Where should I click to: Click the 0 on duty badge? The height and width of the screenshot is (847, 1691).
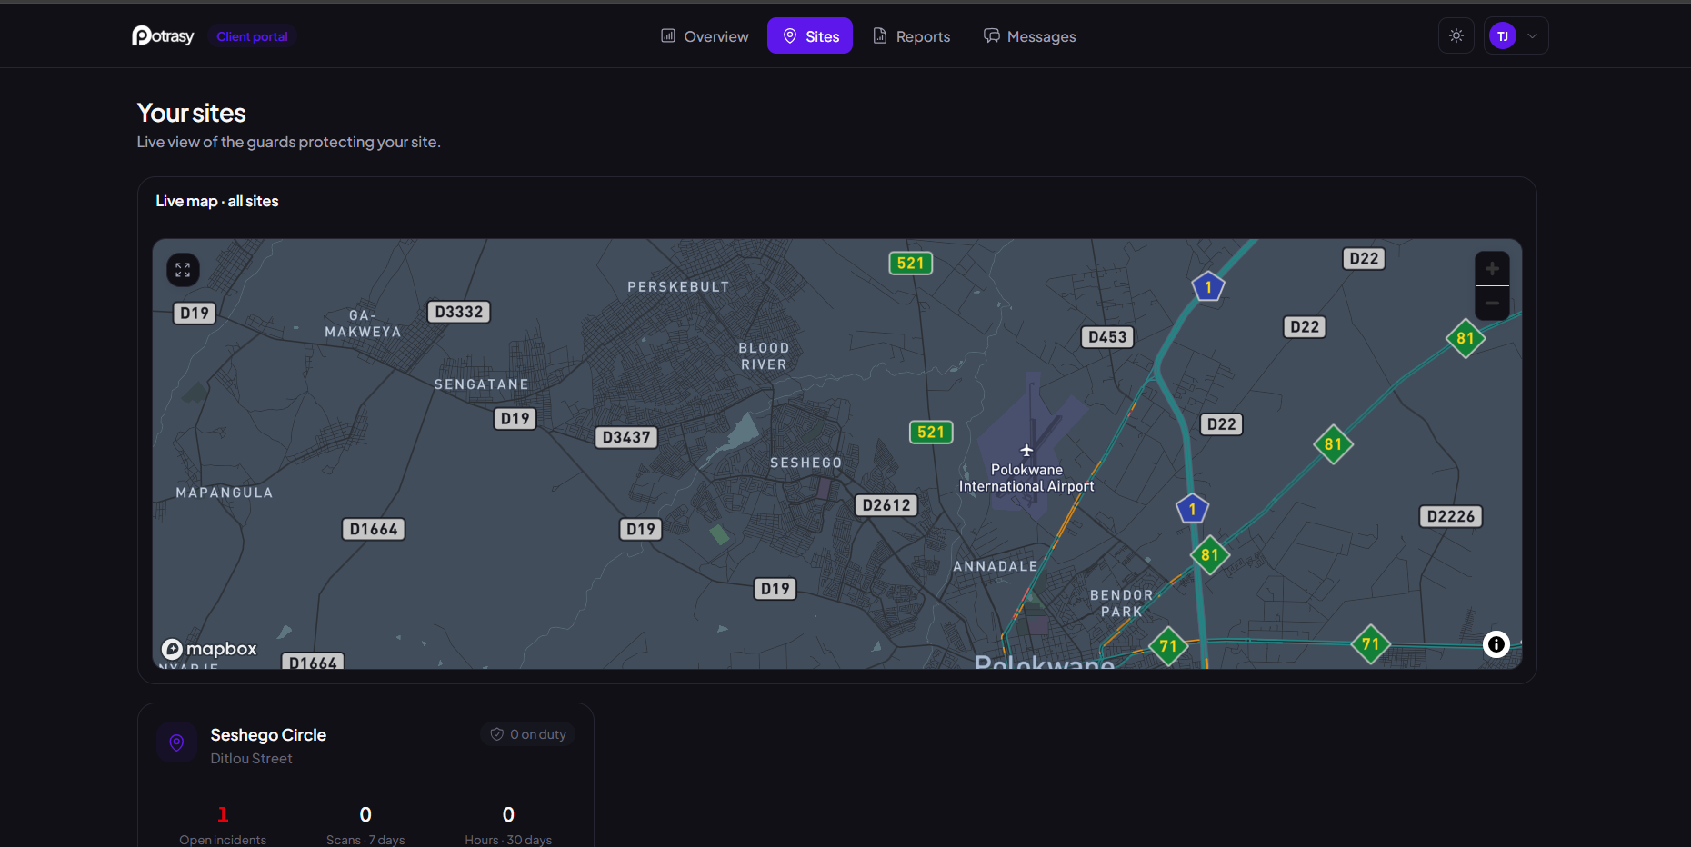pos(528,734)
